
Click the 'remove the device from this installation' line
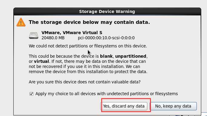88,72
